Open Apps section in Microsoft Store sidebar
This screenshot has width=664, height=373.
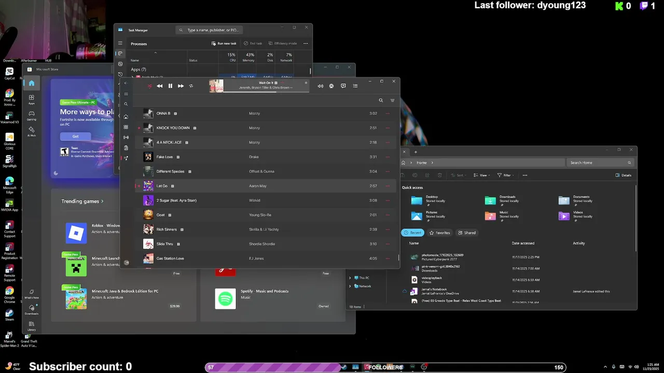(32, 99)
